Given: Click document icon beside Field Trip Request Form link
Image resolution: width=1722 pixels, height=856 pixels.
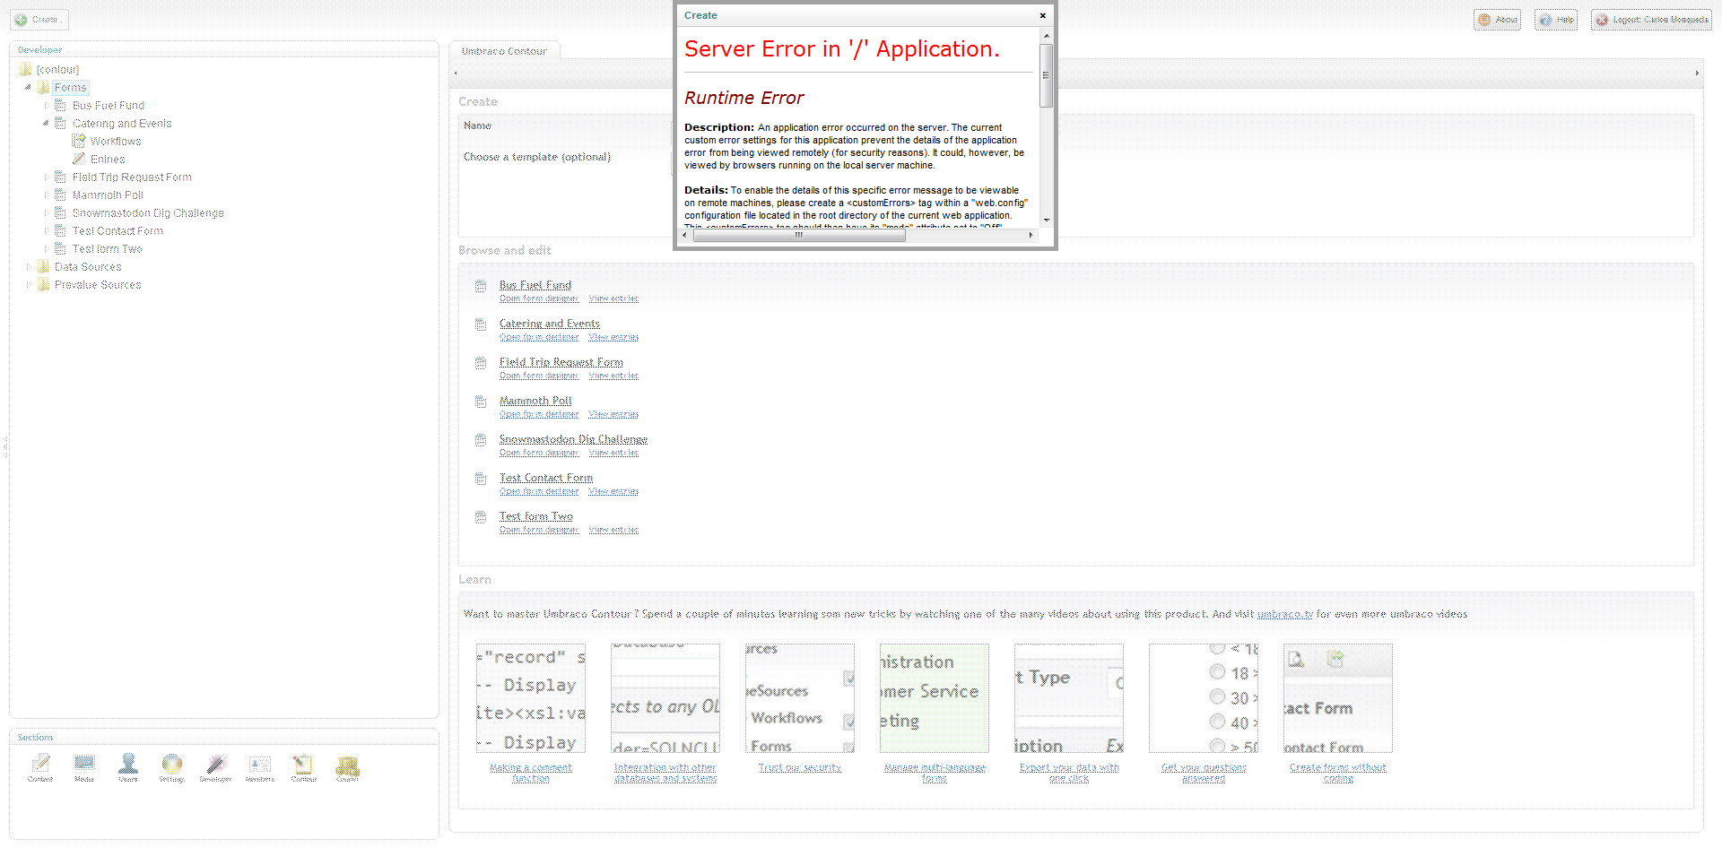Looking at the screenshot, I should point(481,363).
